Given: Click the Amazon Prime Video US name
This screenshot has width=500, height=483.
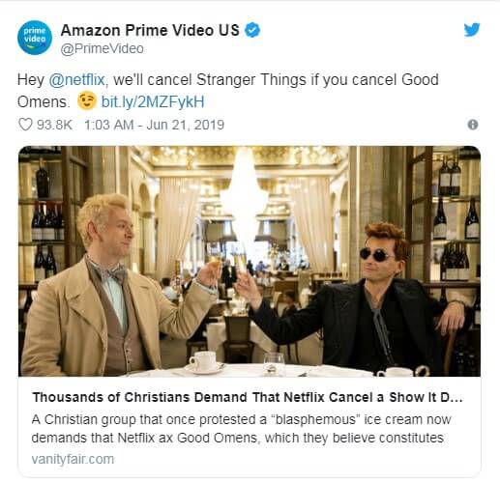Looking at the screenshot, I should 150,30.
